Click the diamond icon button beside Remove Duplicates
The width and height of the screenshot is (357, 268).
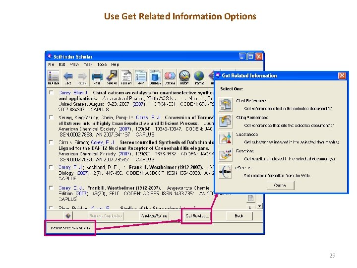tap(68, 215)
